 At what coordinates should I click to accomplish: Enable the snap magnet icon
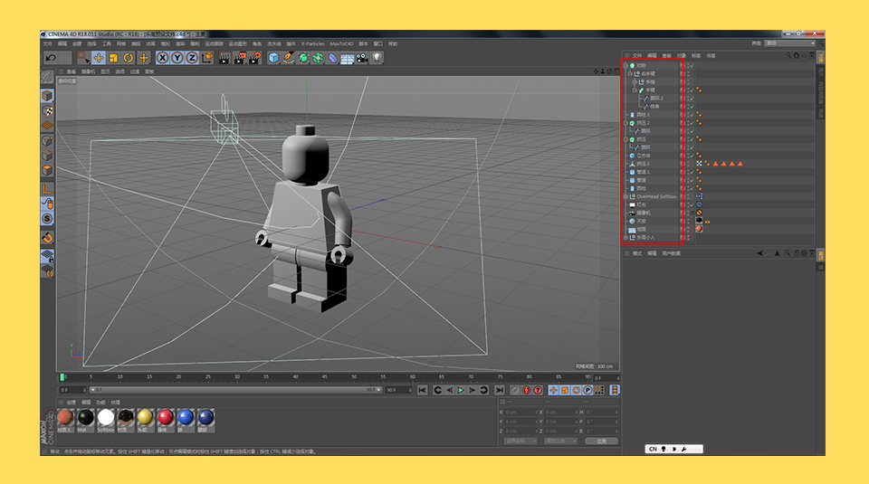[48, 238]
